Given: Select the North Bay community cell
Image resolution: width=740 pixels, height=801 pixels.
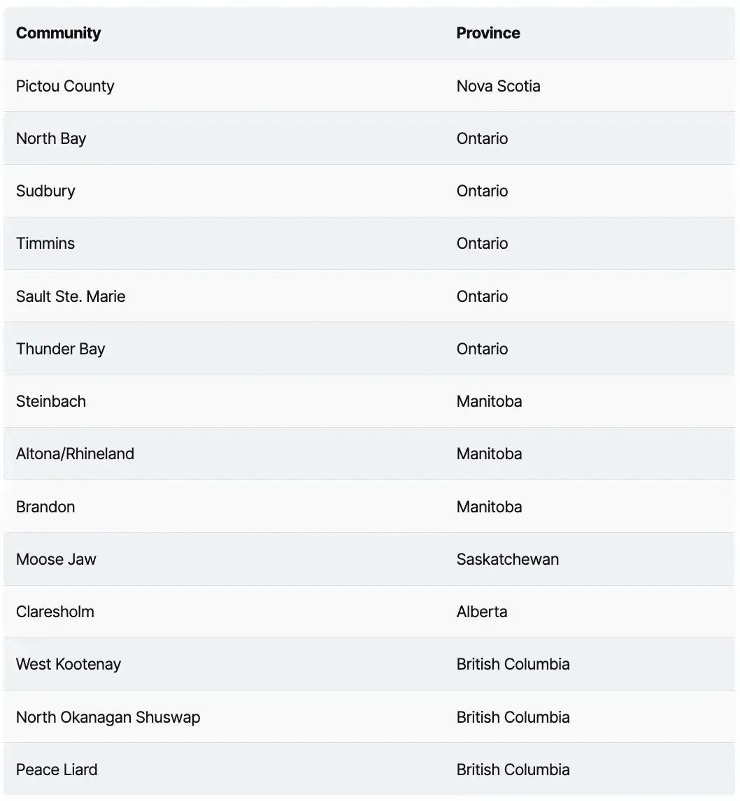Looking at the screenshot, I should 51,138.
